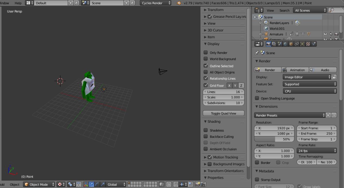Click the proportional editing icon
The width and height of the screenshot is (344, 188).
(169, 184)
